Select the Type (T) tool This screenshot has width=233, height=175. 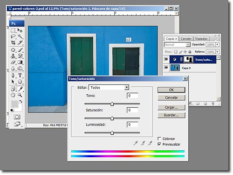tap(20, 76)
